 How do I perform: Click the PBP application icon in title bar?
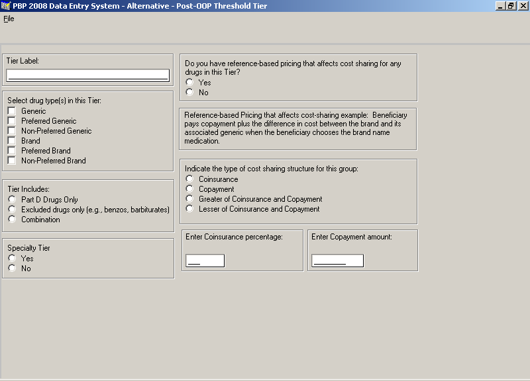pos(6,5)
